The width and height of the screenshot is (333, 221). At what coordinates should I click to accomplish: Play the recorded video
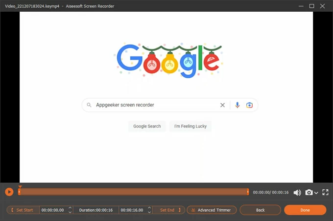click(9, 192)
